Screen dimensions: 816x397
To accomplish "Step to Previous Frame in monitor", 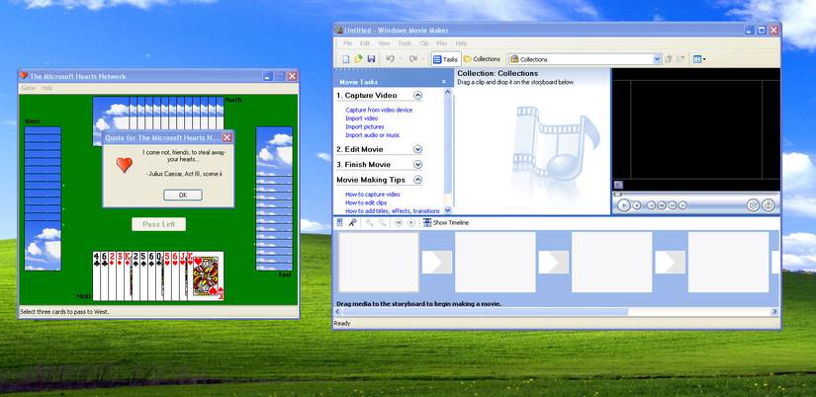I will coord(662,205).
